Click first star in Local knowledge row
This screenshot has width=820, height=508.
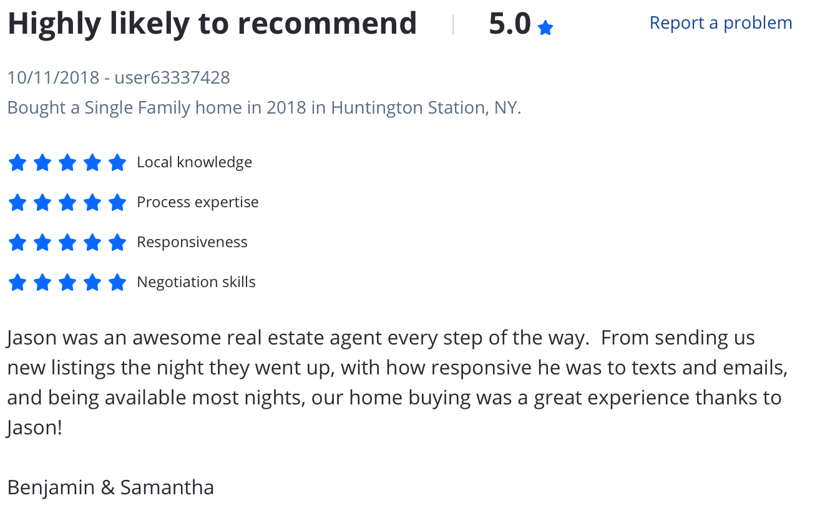pos(17,163)
